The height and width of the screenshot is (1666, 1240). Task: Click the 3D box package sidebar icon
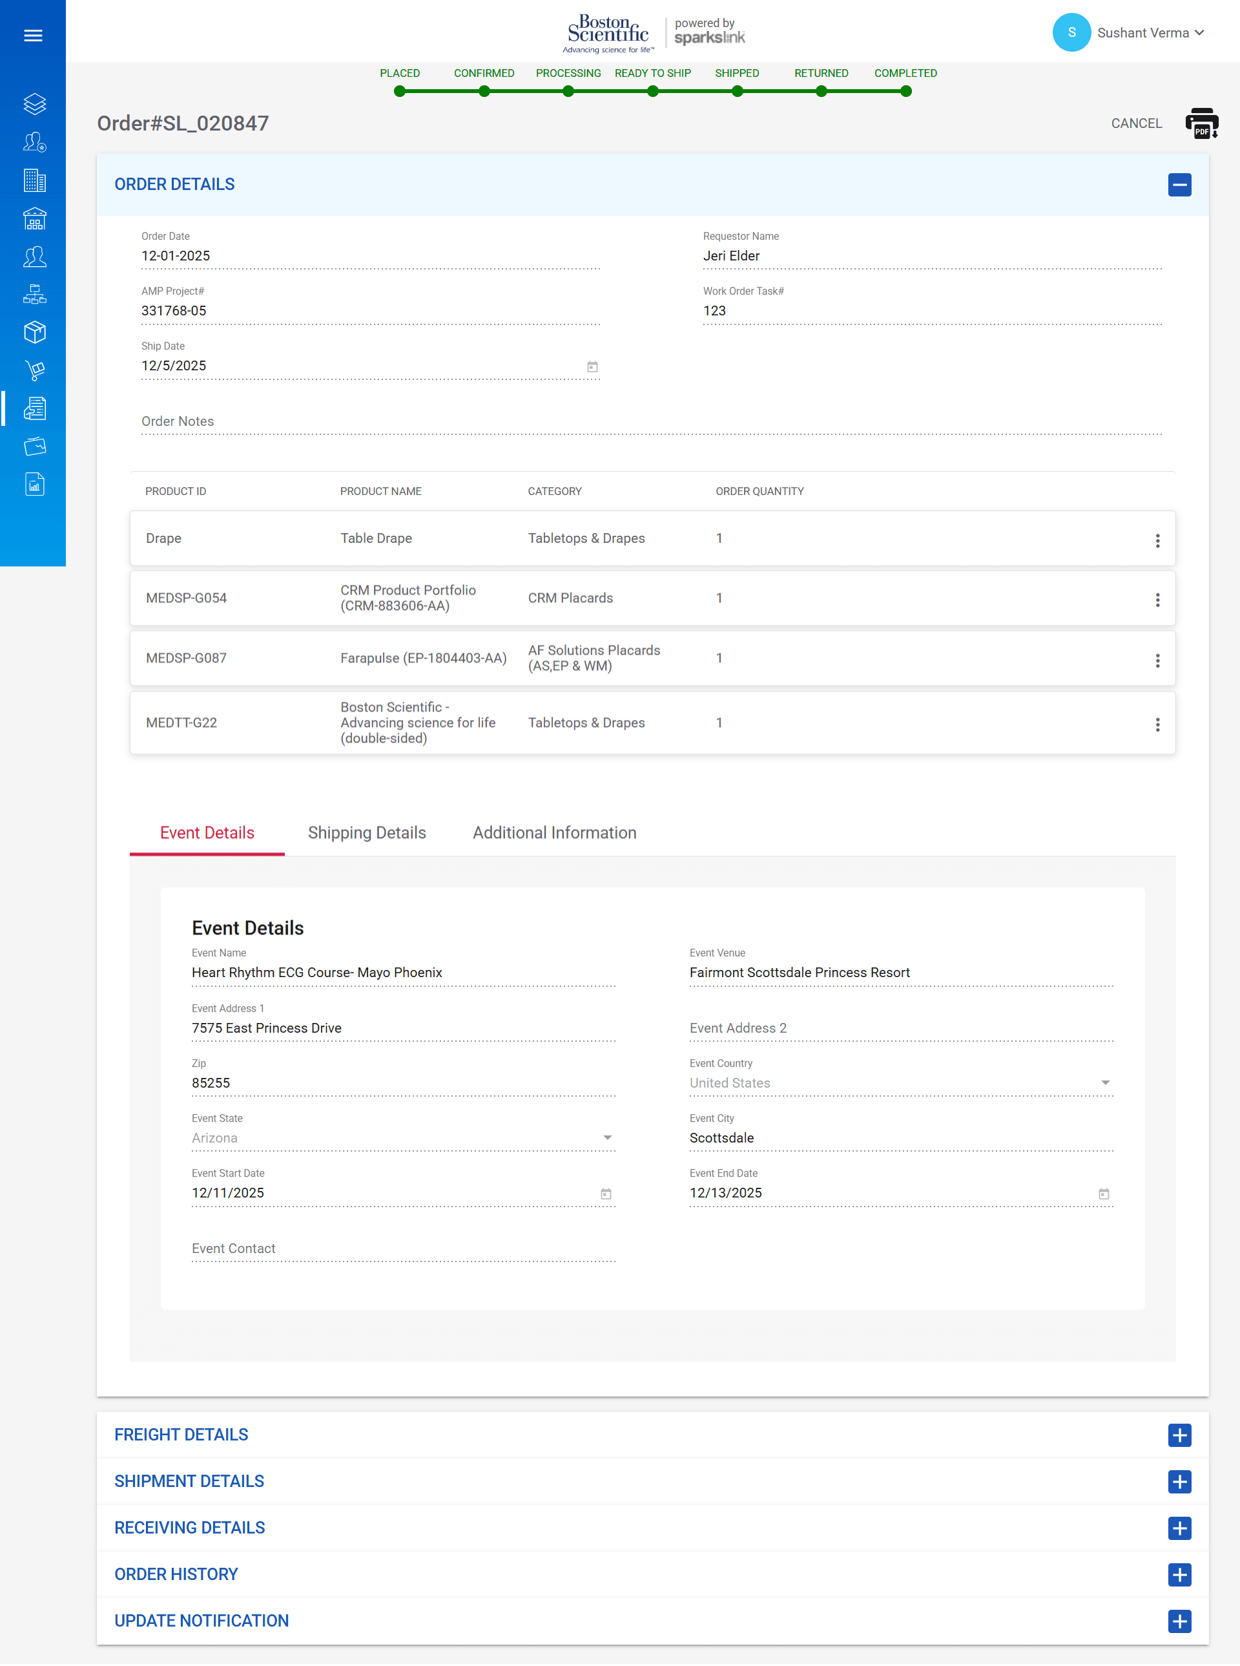click(x=34, y=332)
